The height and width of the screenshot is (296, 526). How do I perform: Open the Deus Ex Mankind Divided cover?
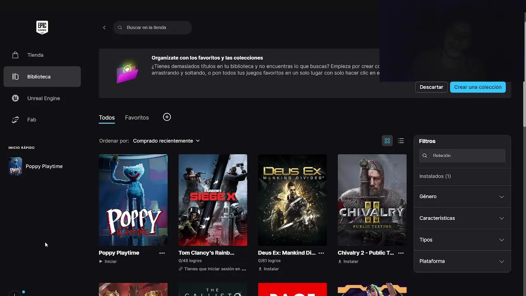pyautogui.click(x=292, y=200)
